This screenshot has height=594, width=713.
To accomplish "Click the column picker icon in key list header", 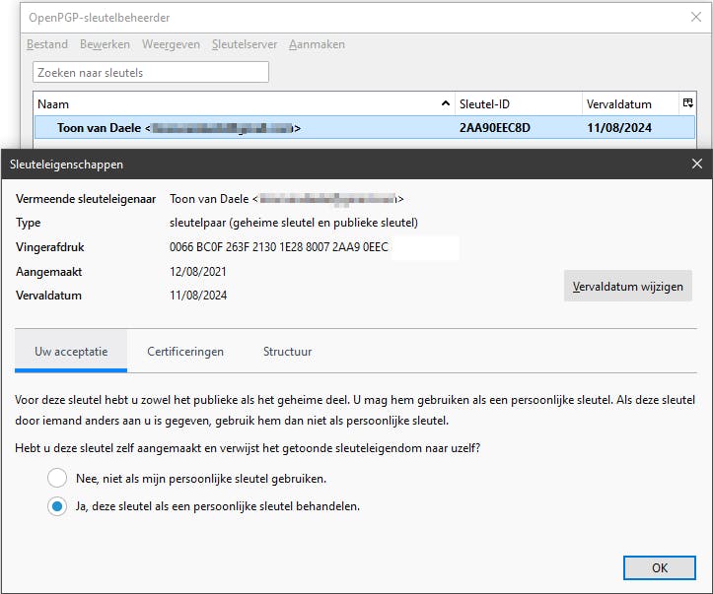I will 687,103.
